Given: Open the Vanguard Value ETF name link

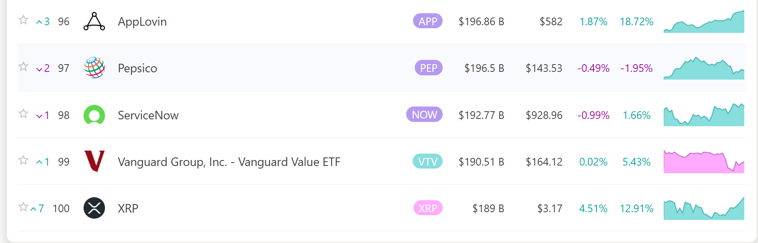Looking at the screenshot, I should pyautogui.click(x=229, y=162).
